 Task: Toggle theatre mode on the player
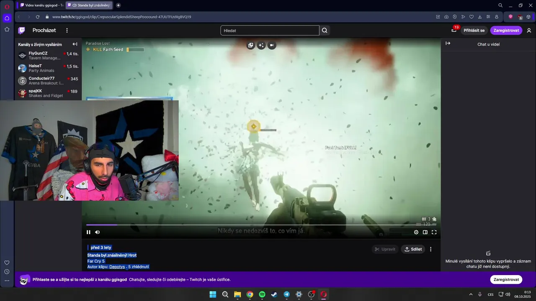point(425,232)
